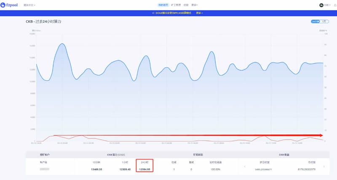Go to the 收益 page
The width and height of the screenshot is (337, 180).
186,5
